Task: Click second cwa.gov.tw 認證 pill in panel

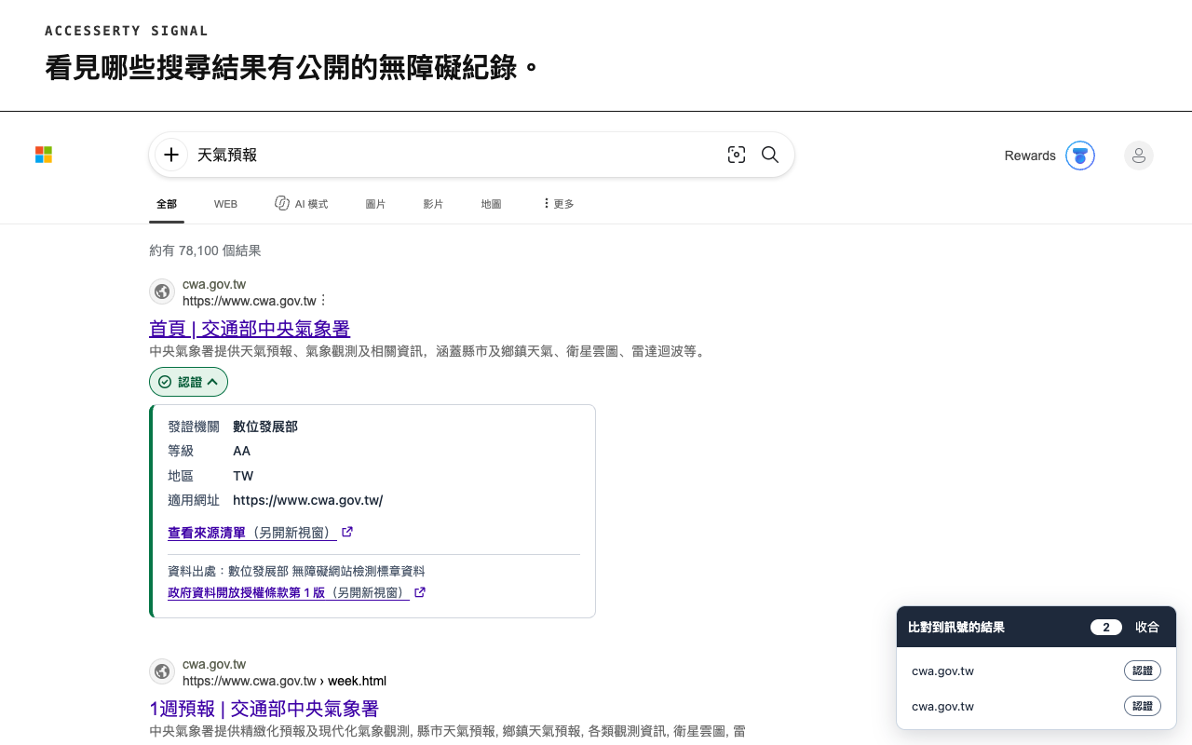Action: pos(1143,706)
